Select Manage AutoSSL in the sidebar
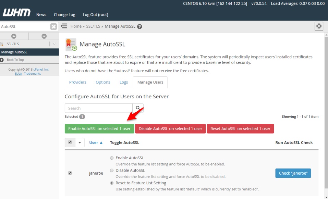The image size is (328, 199). point(29,52)
